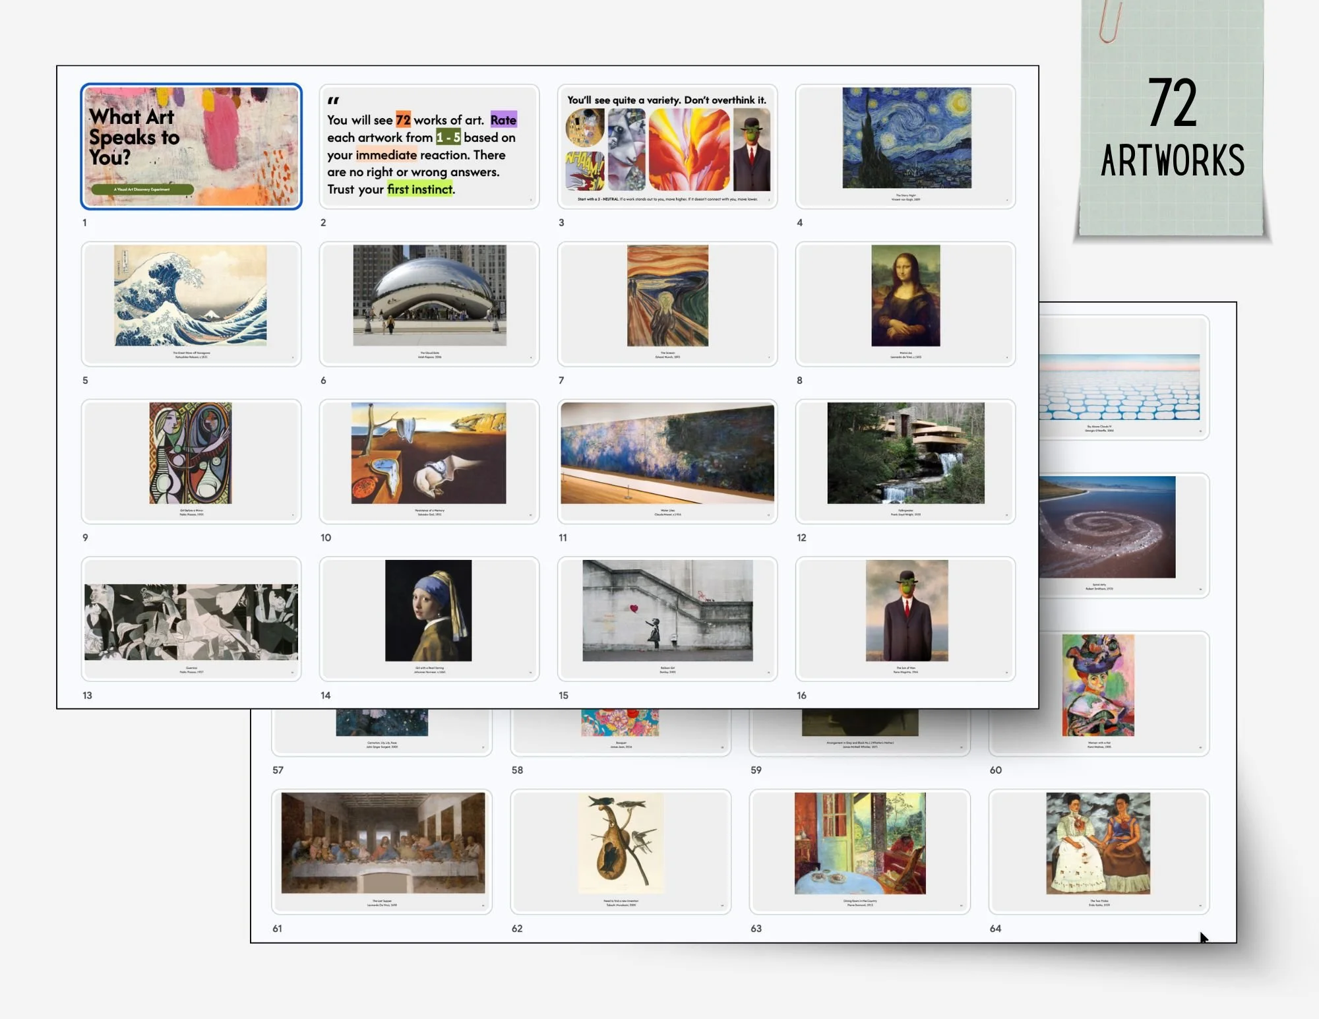Select the "You'll see quite a variety" slide
The image size is (1319, 1019).
(667, 146)
